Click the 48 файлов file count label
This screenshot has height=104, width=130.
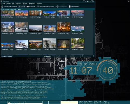(x=47, y=56)
